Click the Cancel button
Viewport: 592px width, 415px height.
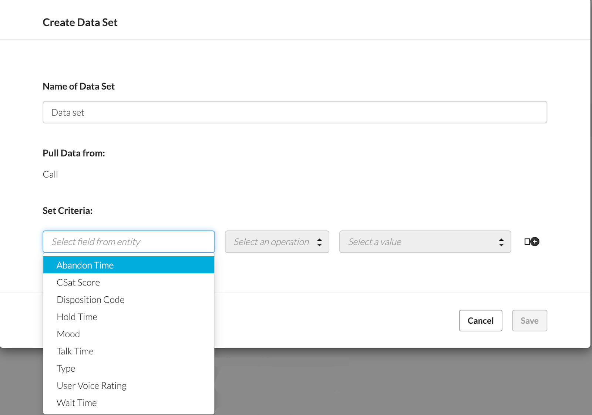pyautogui.click(x=481, y=321)
